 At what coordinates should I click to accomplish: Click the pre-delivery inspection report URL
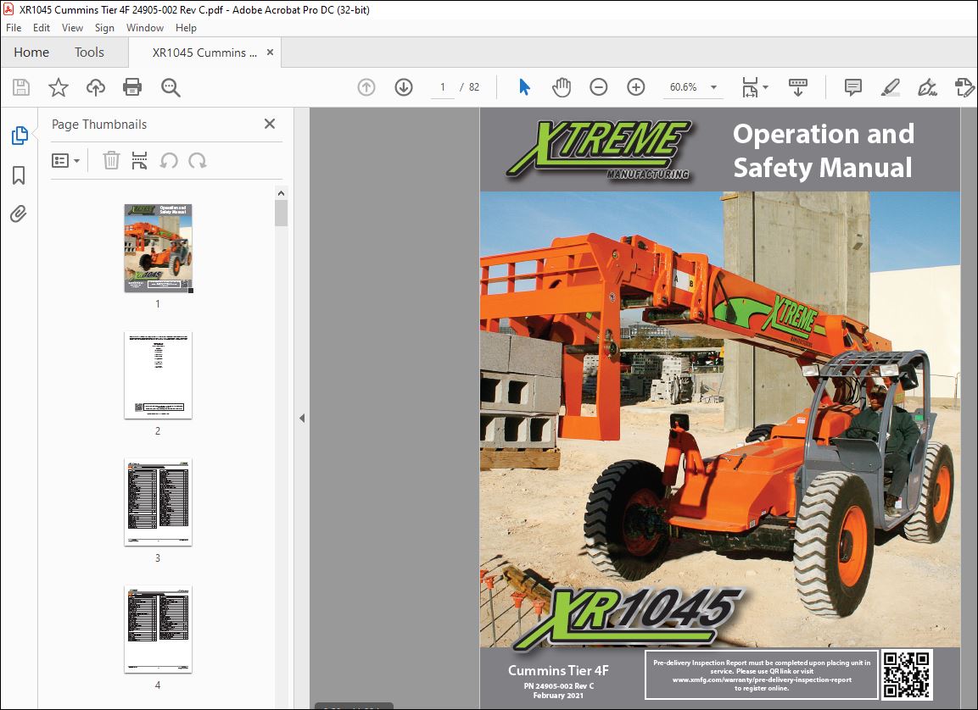click(x=762, y=680)
